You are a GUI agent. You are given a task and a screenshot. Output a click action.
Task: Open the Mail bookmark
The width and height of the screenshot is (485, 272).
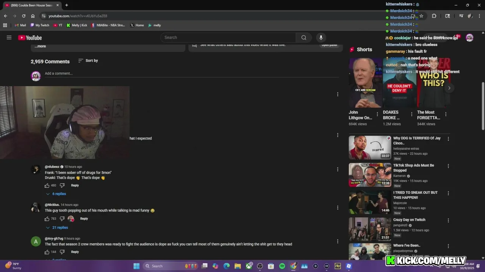tap(20, 25)
